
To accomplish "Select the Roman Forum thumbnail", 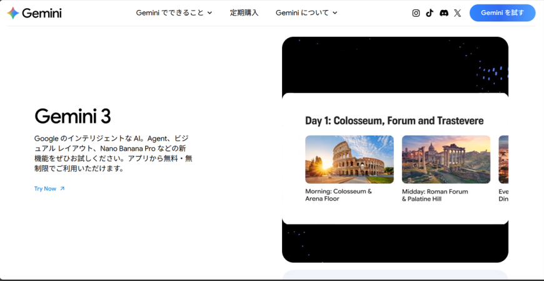I will point(446,159).
